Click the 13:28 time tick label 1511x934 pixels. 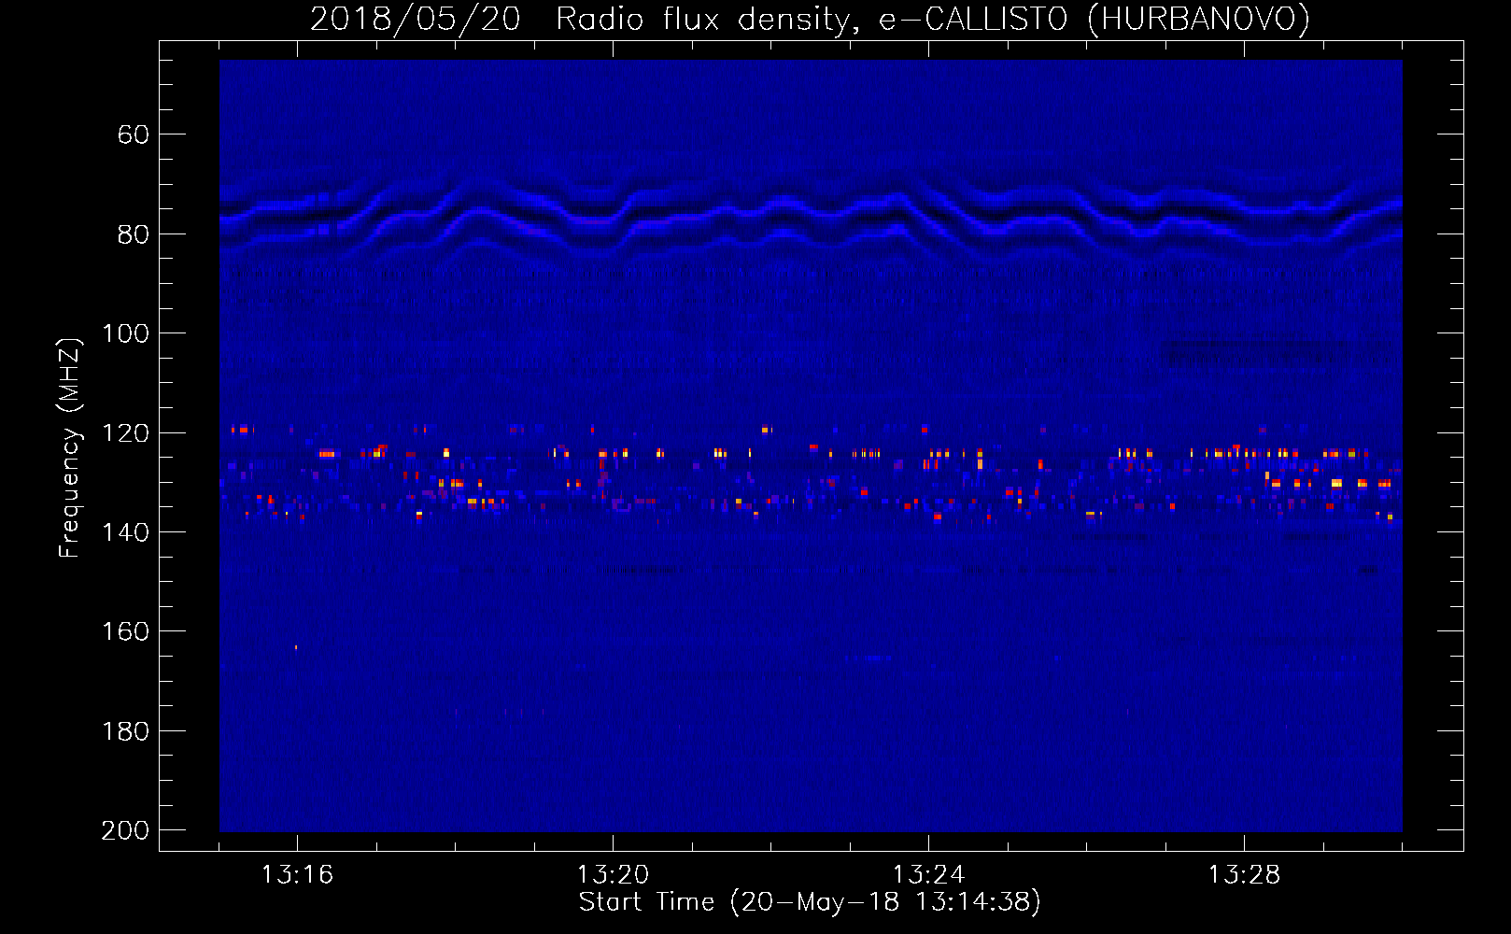coord(1244,875)
